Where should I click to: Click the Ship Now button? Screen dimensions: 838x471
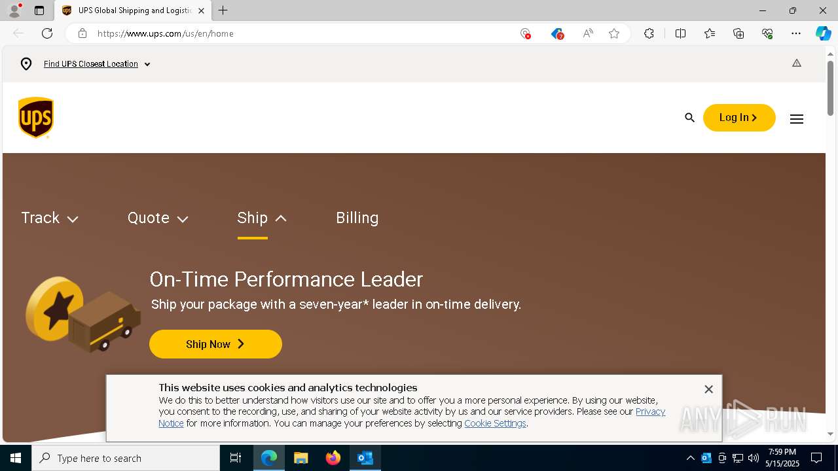pyautogui.click(x=215, y=344)
